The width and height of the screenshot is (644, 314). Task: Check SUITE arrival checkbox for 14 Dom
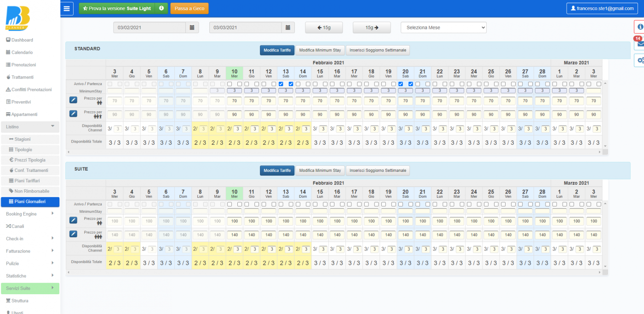point(298,205)
